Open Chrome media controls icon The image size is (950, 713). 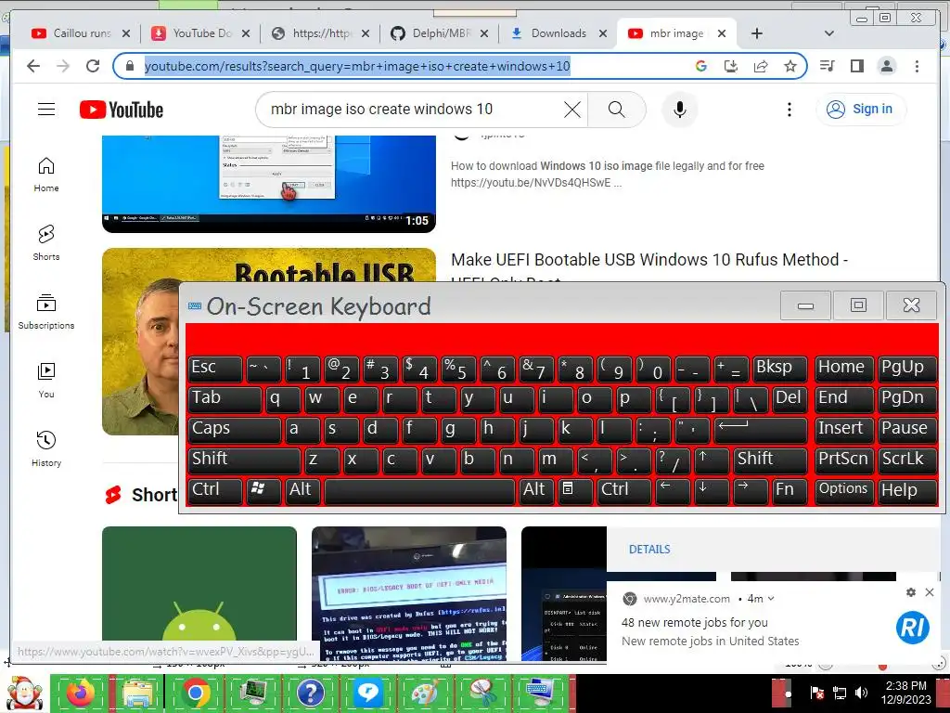coord(827,66)
